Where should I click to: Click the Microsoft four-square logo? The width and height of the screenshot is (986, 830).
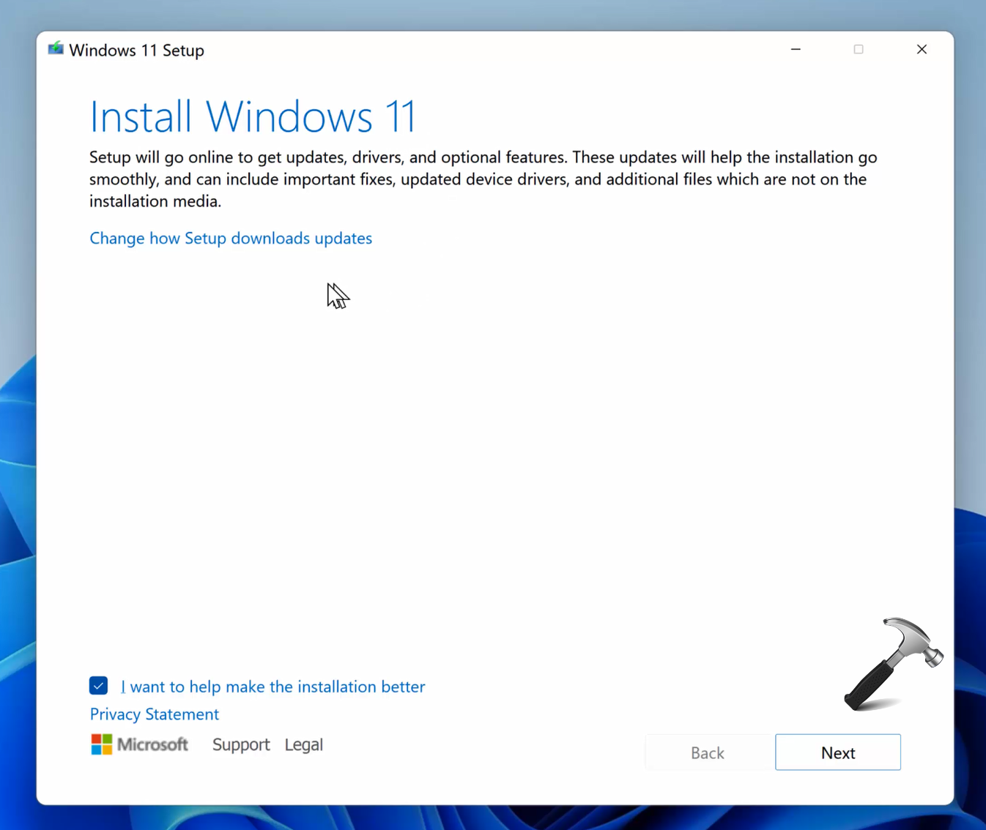[101, 744]
